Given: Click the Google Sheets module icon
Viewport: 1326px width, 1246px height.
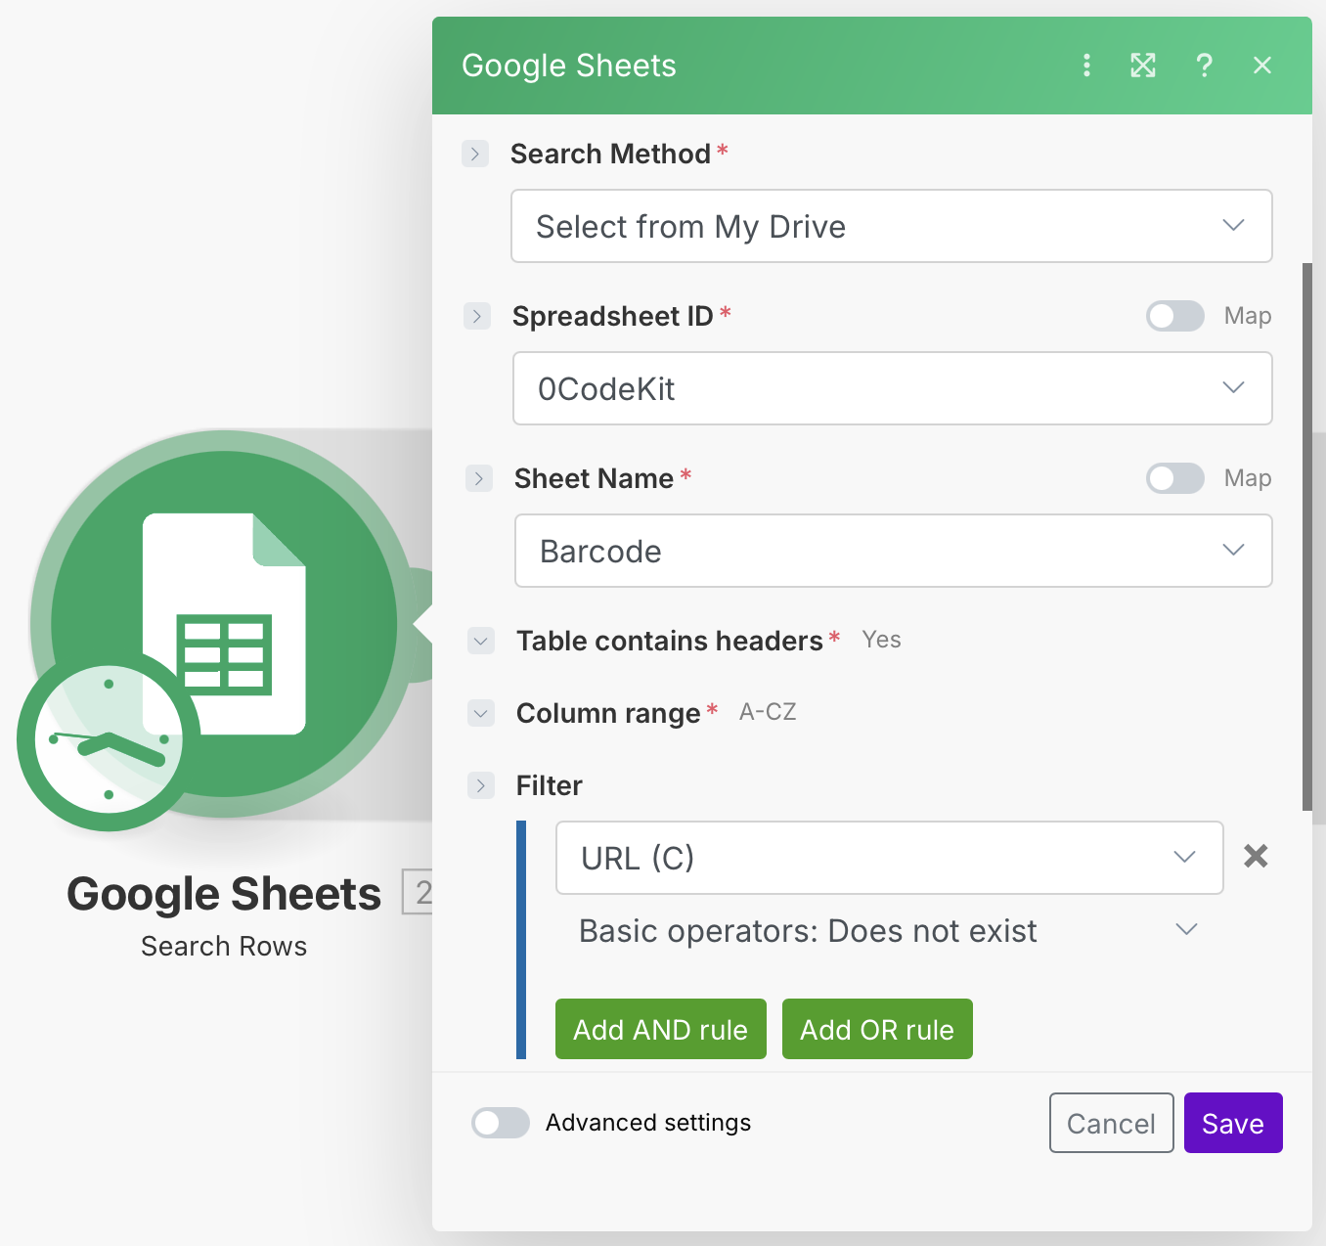Looking at the screenshot, I should point(224,623).
